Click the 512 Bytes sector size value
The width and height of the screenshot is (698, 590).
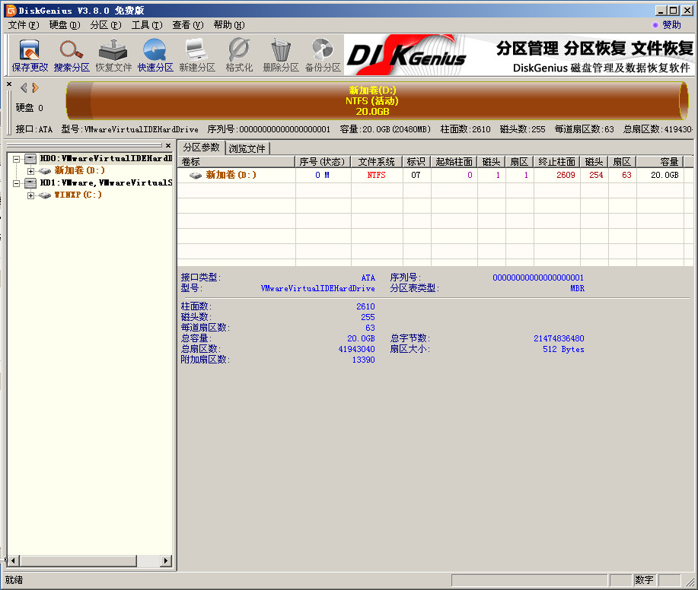point(563,349)
